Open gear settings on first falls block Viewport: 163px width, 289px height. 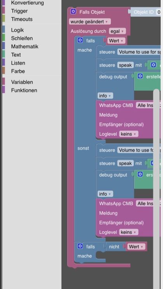[80, 40]
